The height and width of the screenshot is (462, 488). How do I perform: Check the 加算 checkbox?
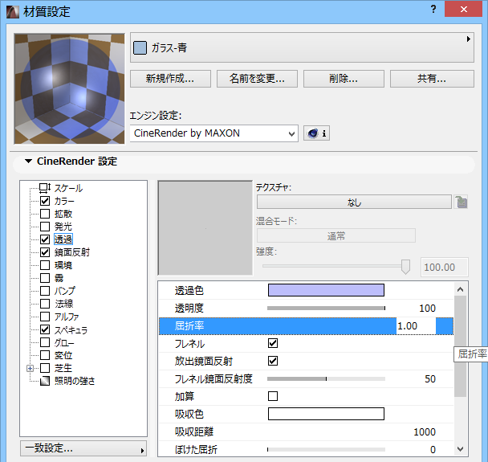tap(273, 396)
